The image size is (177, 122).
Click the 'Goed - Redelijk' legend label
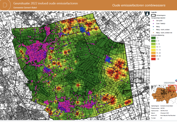pyautogui.click(x=161, y=24)
